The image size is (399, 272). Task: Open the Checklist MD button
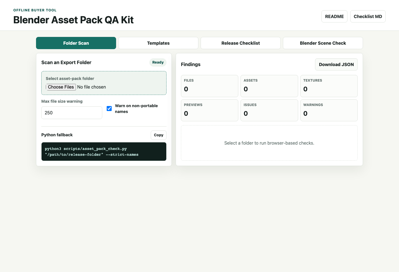368,16
